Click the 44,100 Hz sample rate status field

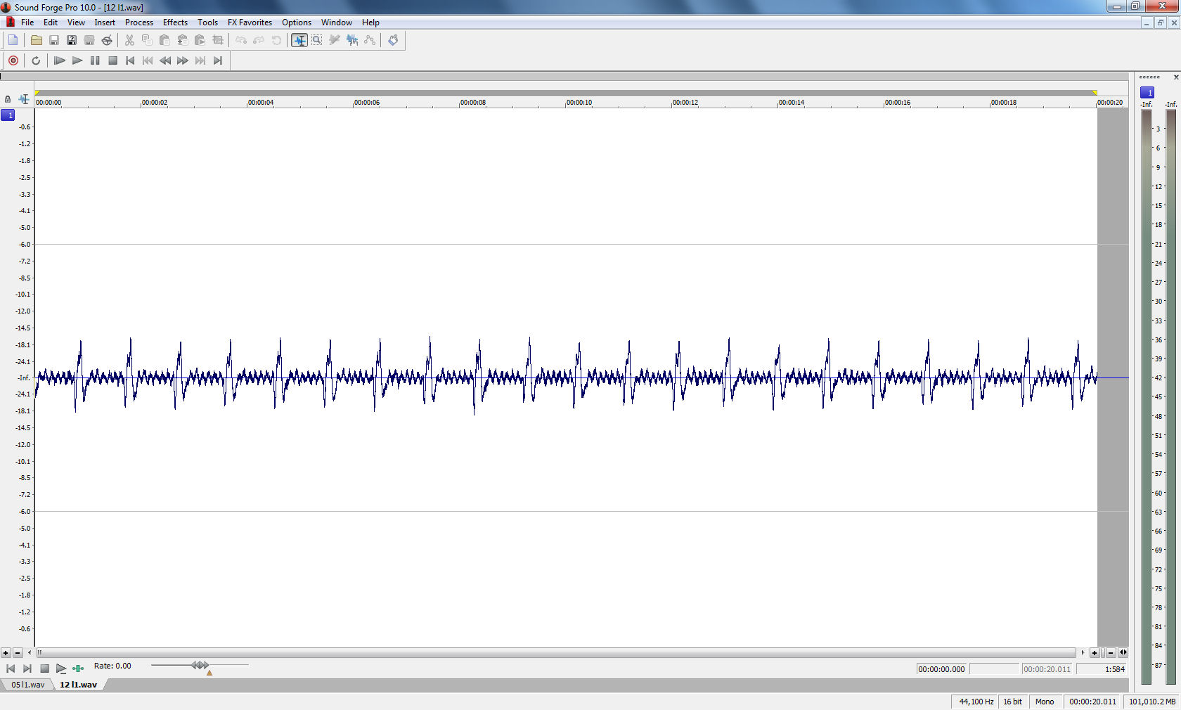(x=976, y=702)
